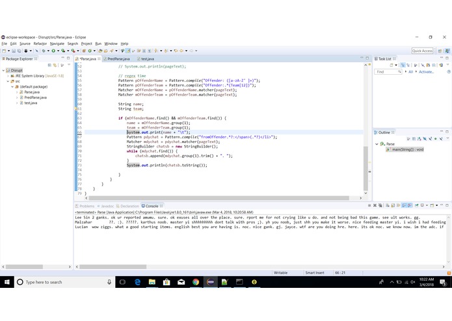
Task: Click the Save All toolbar icon
Action: click(x=20, y=51)
